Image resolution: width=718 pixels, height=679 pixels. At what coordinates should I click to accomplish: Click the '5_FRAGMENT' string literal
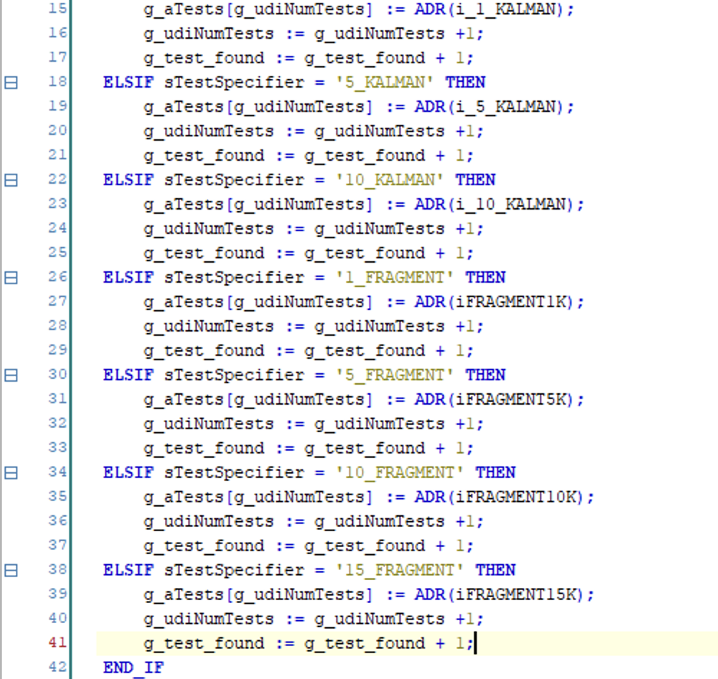click(395, 375)
